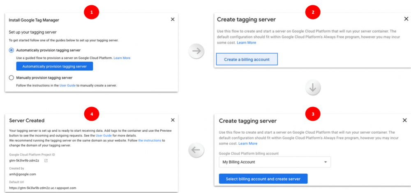Close the Create tagging server dialog with billing account button

point(406,19)
